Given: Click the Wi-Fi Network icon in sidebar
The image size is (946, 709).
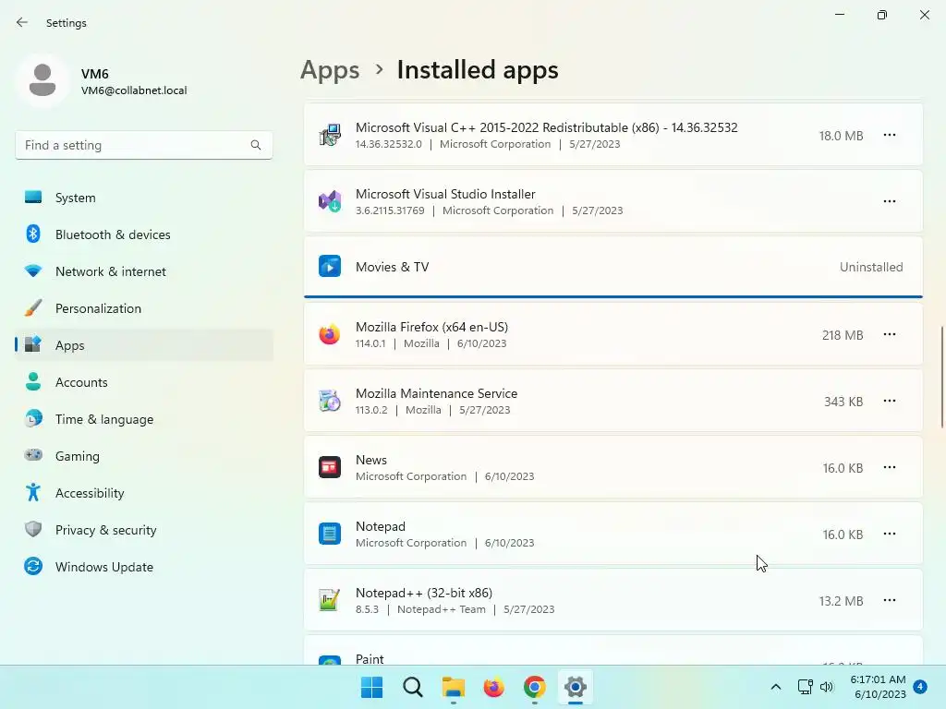Looking at the screenshot, I should coord(33,271).
